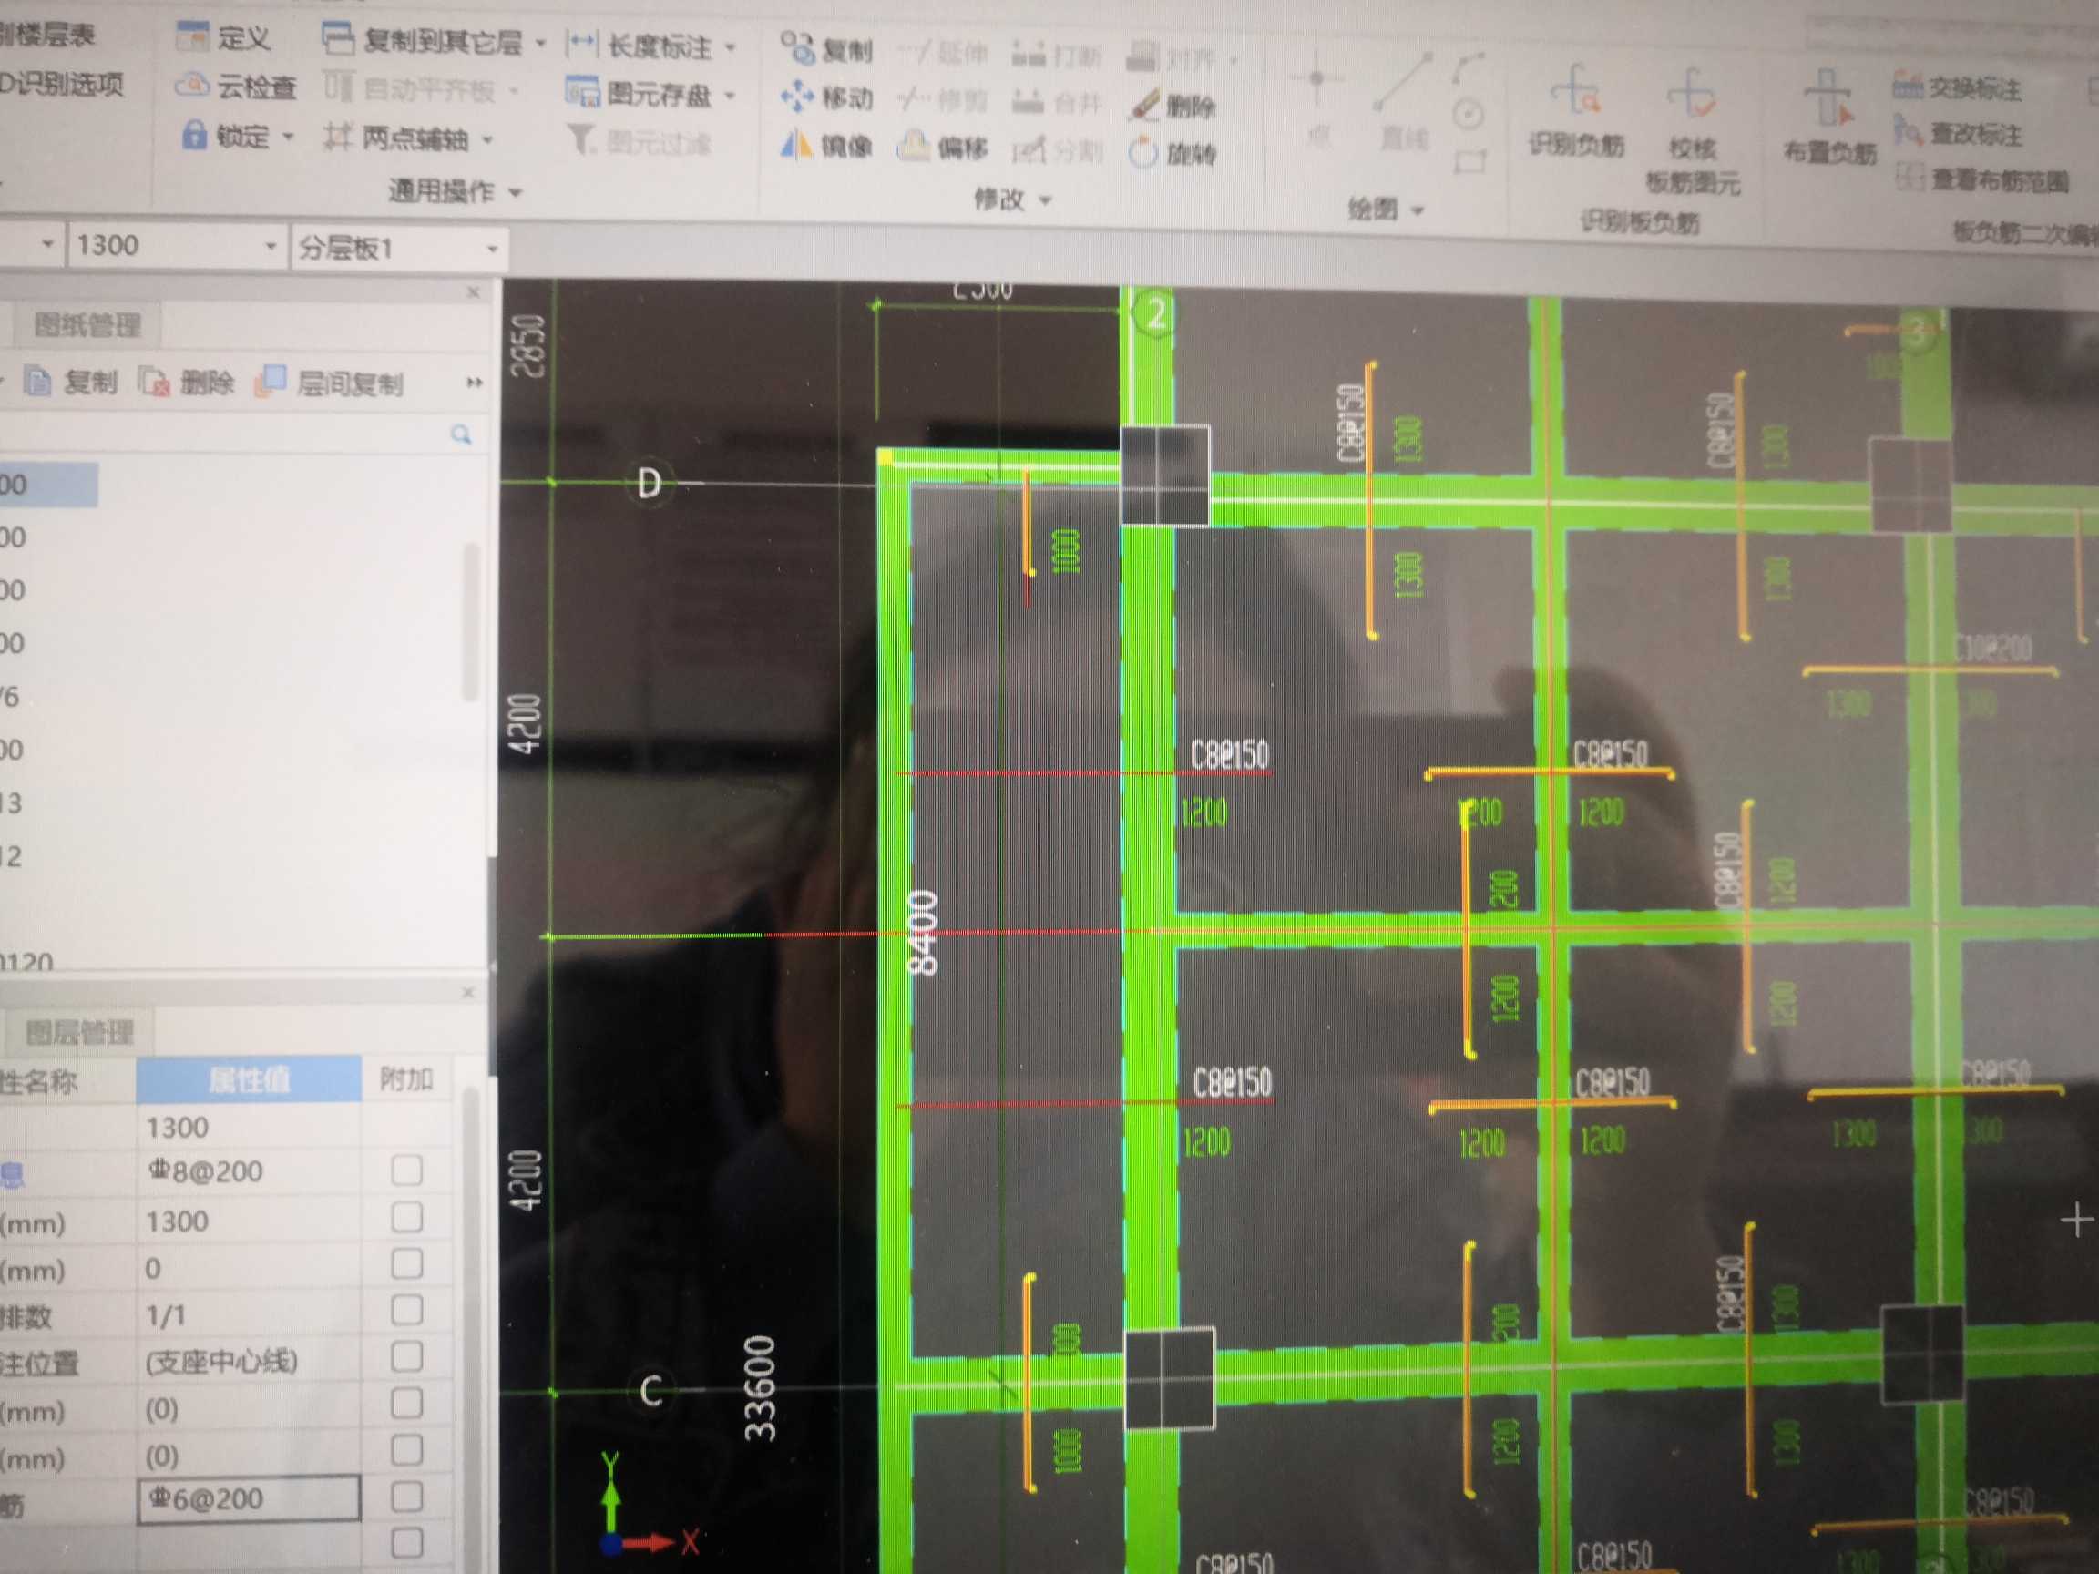Open the 分层板1 dropdown
2099x1574 pixels.
492,249
